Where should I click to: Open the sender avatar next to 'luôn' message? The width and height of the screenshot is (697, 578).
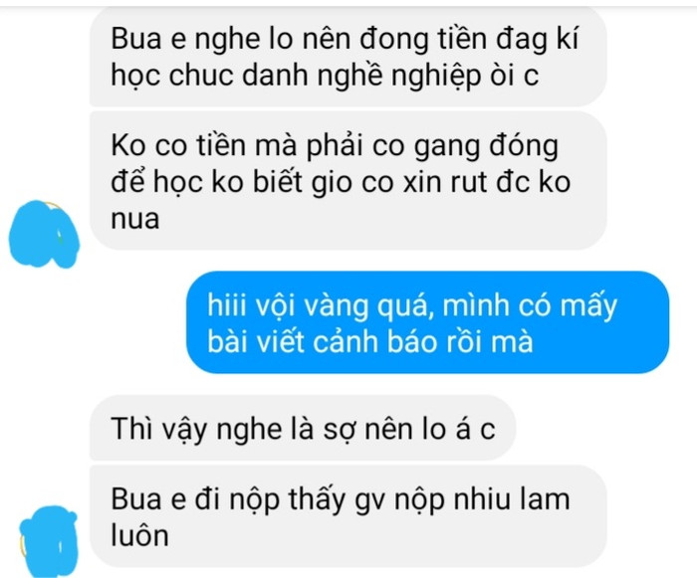pyautogui.click(x=48, y=541)
